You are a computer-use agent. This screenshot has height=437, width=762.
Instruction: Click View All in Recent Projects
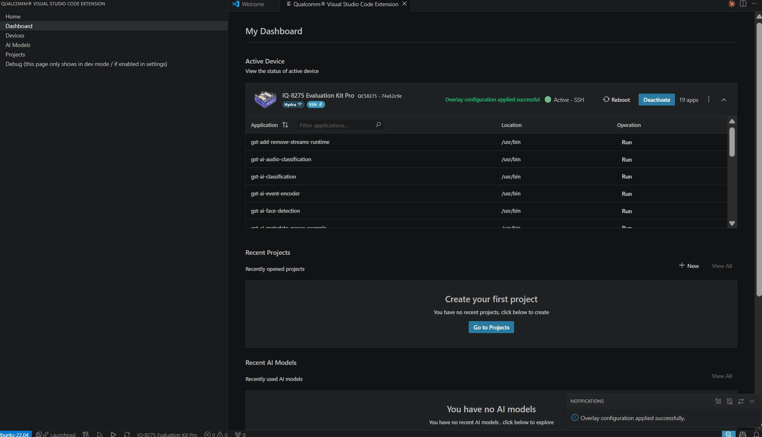point(722,266)
